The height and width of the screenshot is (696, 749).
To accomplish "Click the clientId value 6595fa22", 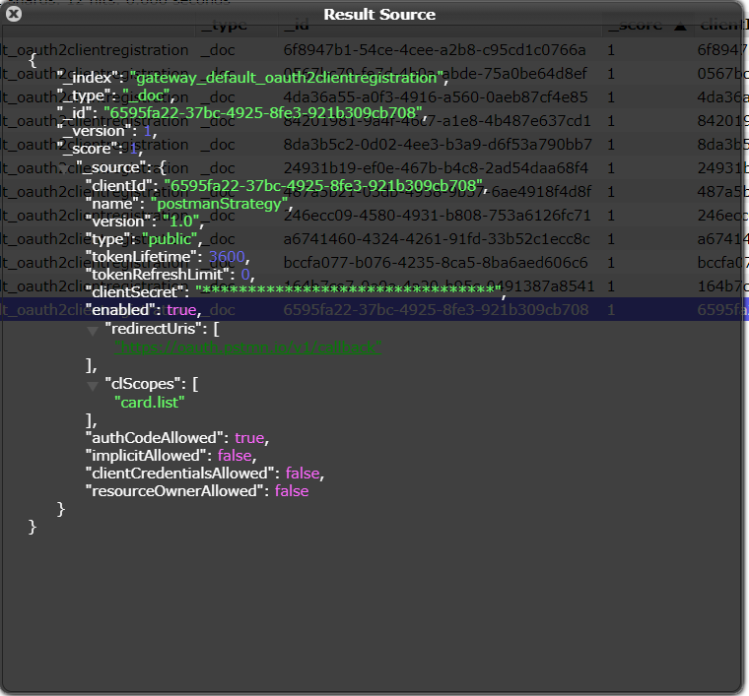I will [324, 185].
